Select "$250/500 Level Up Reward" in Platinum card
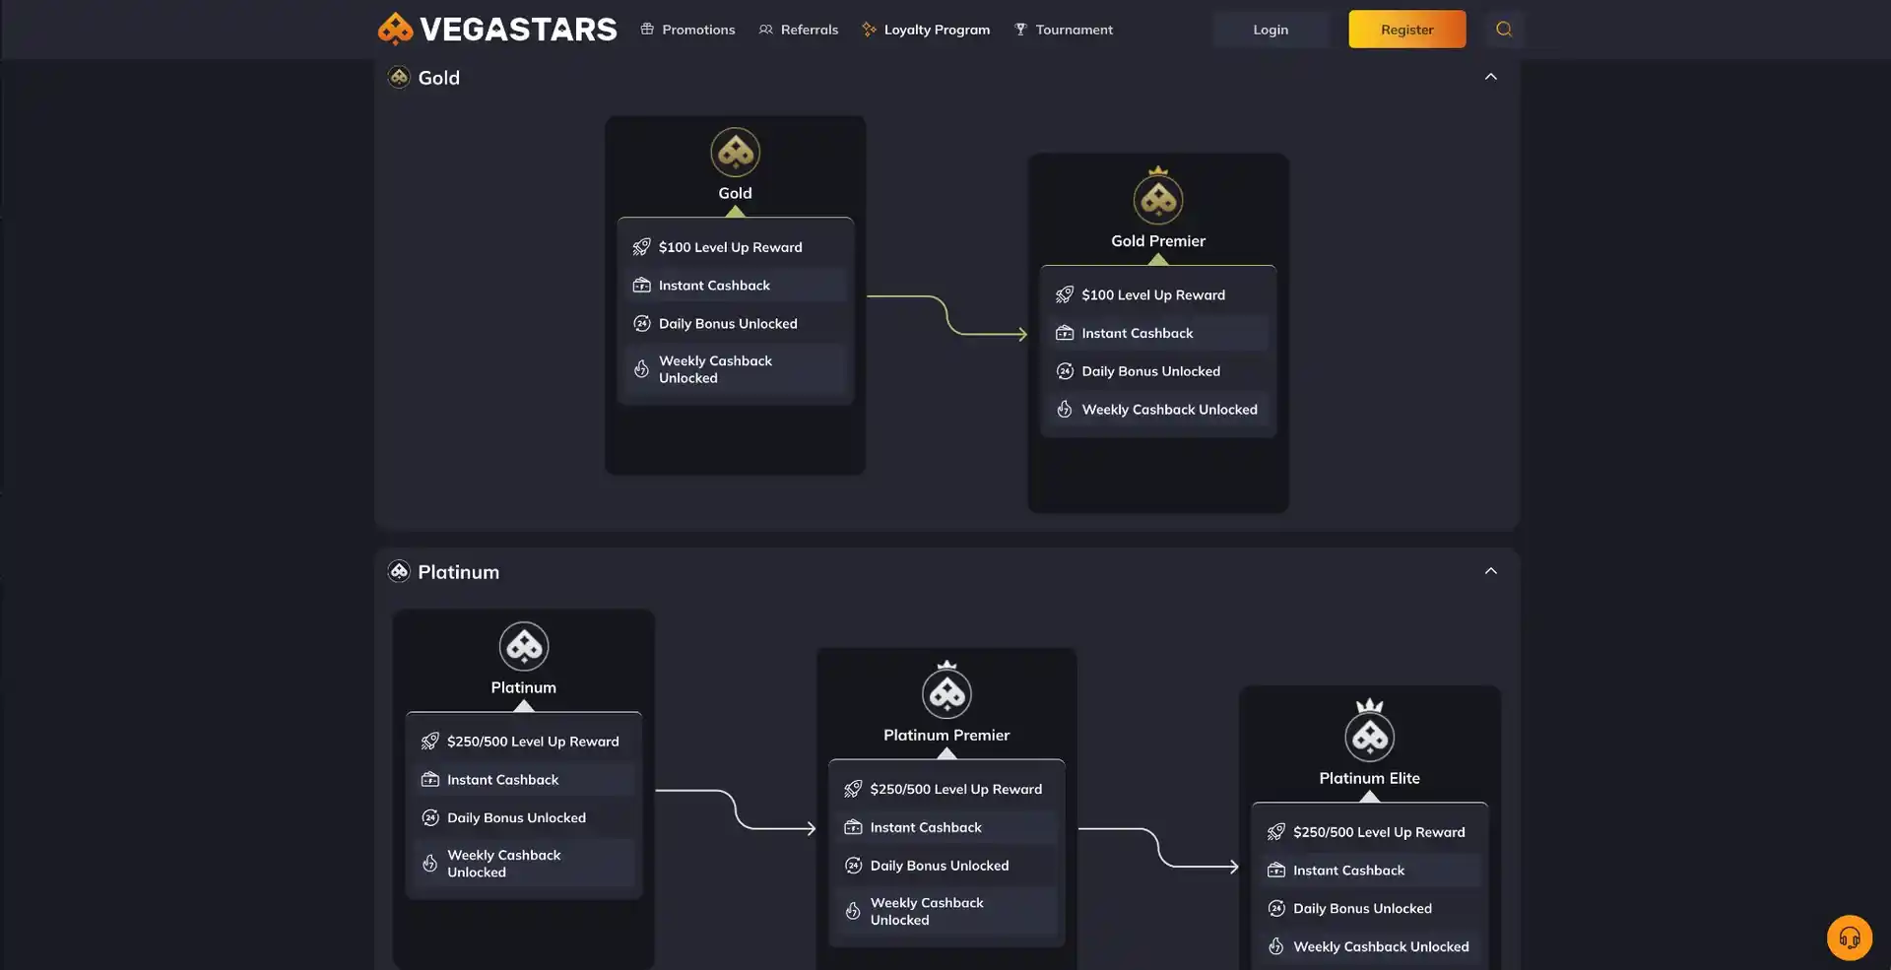Image resolution: width=1891 pixels, height=970 pixels. click(533, 742)
